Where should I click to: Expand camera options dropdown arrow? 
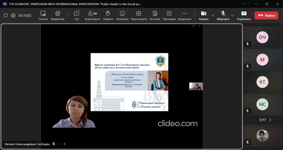213,15
